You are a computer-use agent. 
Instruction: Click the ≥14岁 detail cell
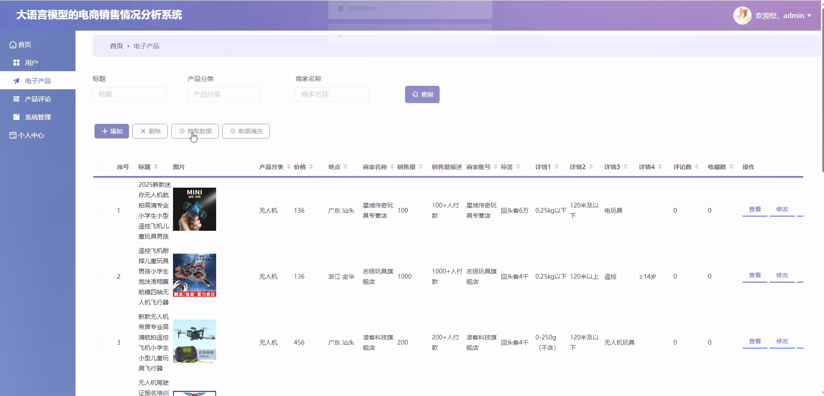pyautogui.click(x=648, y=277)
